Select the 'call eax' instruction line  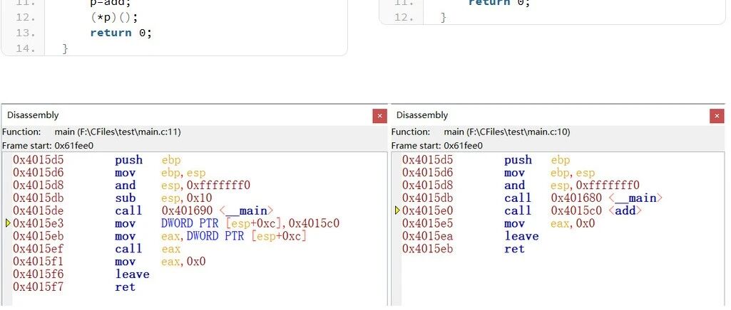coord(148,249)
